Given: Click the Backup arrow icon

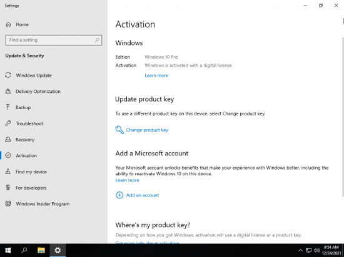Looking at the screenshot, I should pyautogui.click(x=8, y=107).
